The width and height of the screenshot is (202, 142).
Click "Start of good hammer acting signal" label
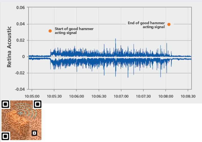click(x=74, y=31)
